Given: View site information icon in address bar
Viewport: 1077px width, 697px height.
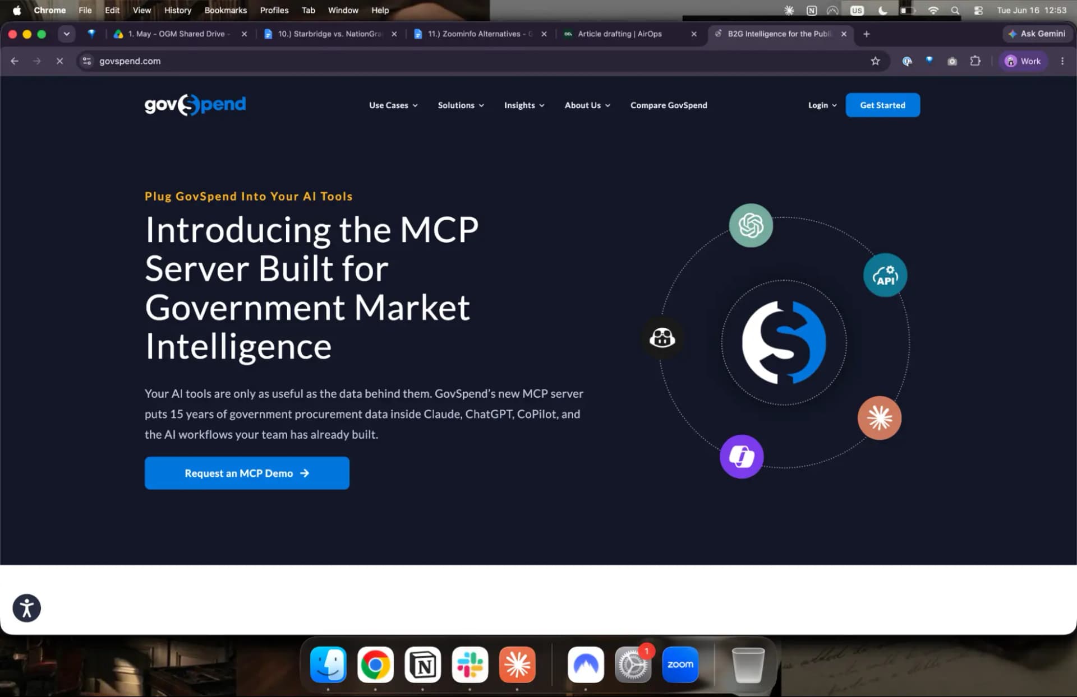Looking at the screenshot, I should (87, 61).
